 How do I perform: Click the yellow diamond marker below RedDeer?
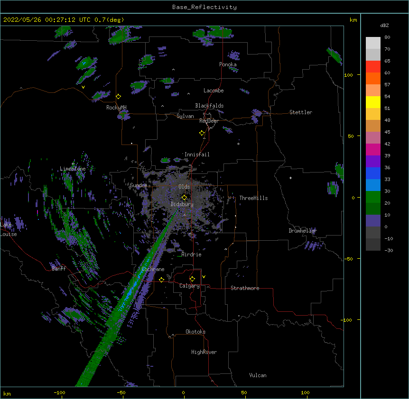[x=202, y=133]
